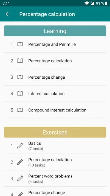Open the Percentage calculation learning lesson

point(55,61)
